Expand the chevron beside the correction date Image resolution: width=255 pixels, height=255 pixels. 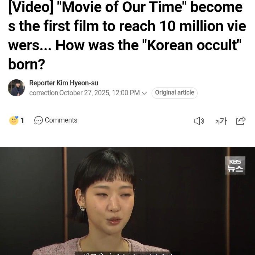pyautogui.click(x=144, y=93)
